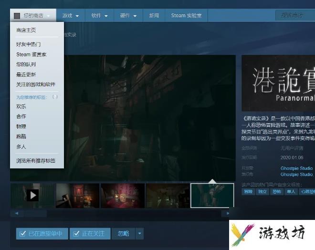Open the Ghostpie Studio publisher link

pos(296,175)
